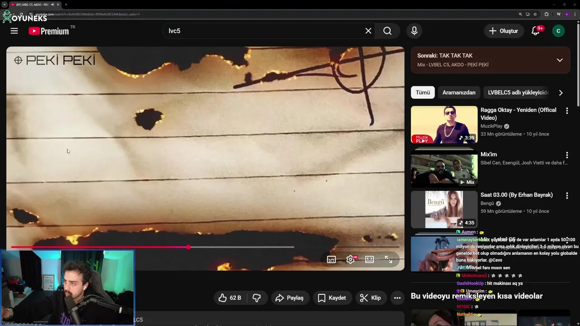Open the Mix'im title link
The width and height of the screenshot is (580, 326).
click(x=488, y=154)
